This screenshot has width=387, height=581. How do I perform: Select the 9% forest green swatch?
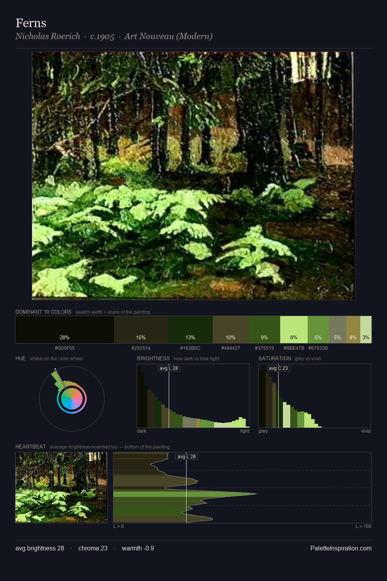[x=264, y=330]
